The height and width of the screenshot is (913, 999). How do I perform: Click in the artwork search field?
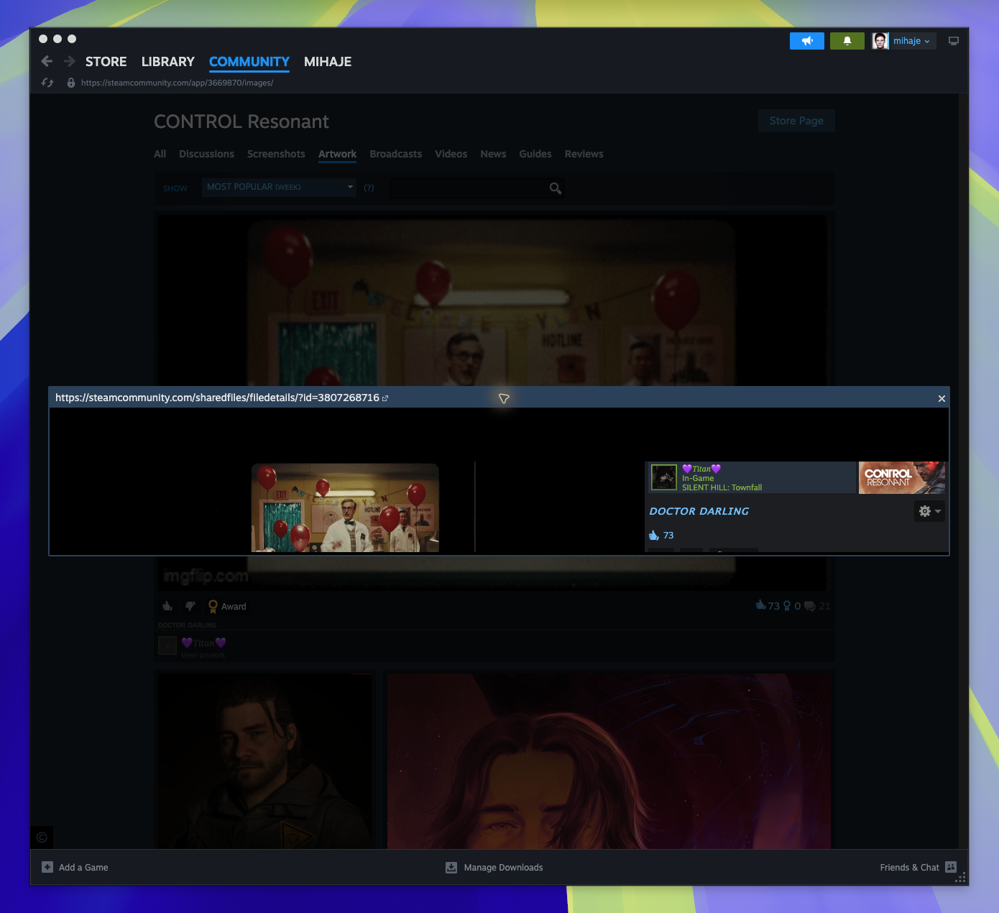[x=469, y=188]
